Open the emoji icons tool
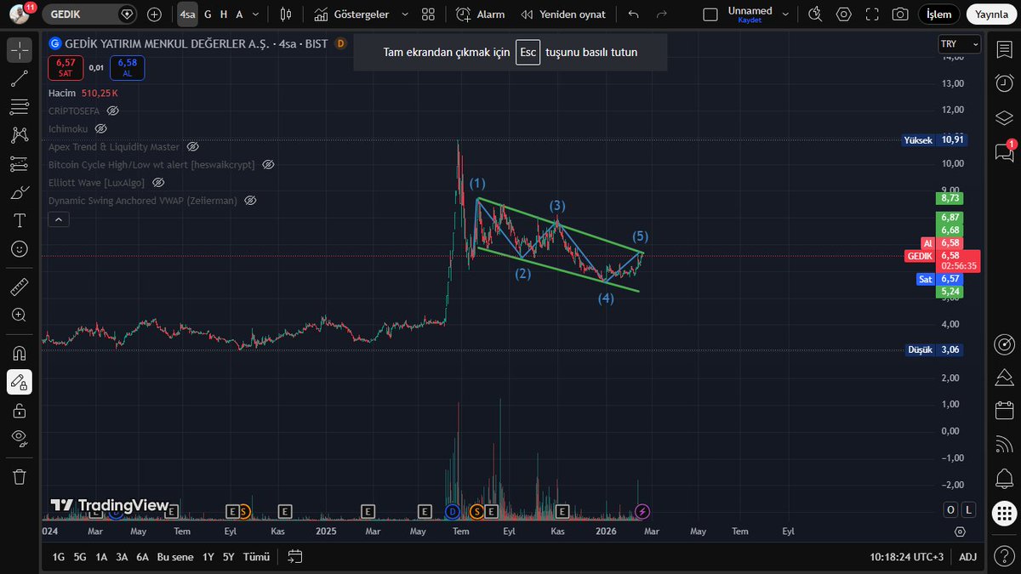 pyautogui.click(x=20, y=249)
